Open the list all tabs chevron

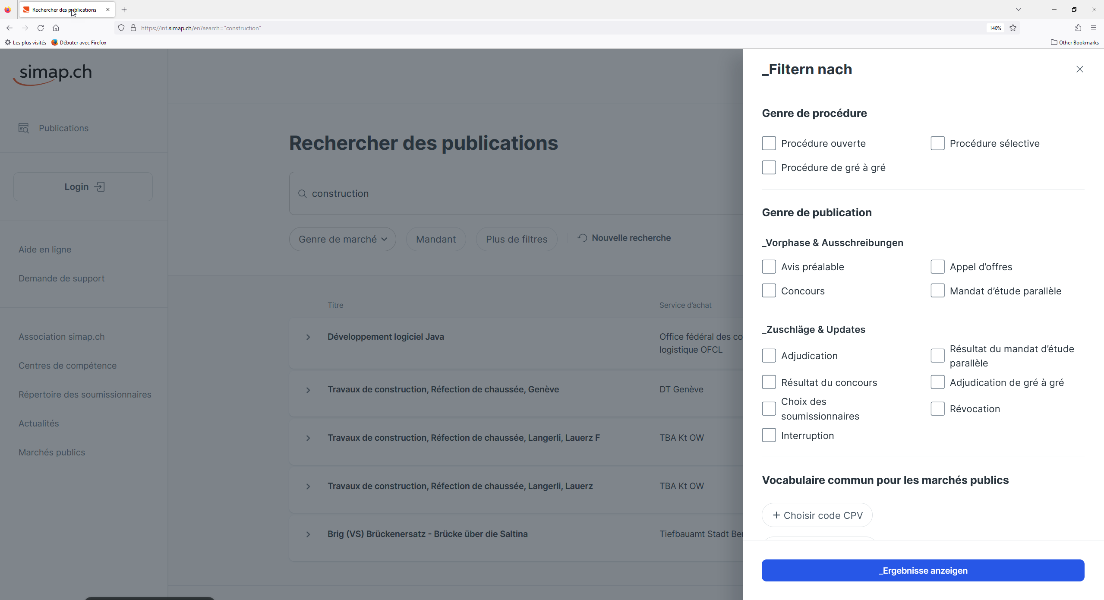(x=1019, y=9)
